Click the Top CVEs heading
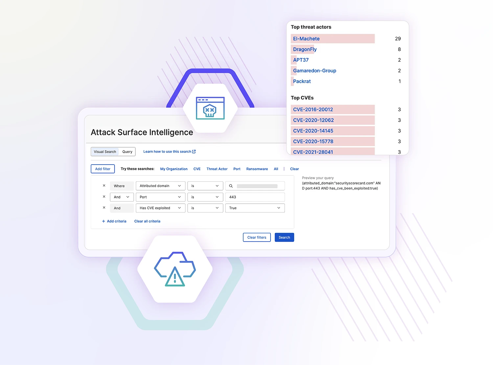 pyautogui.click(x=302, y=98)
